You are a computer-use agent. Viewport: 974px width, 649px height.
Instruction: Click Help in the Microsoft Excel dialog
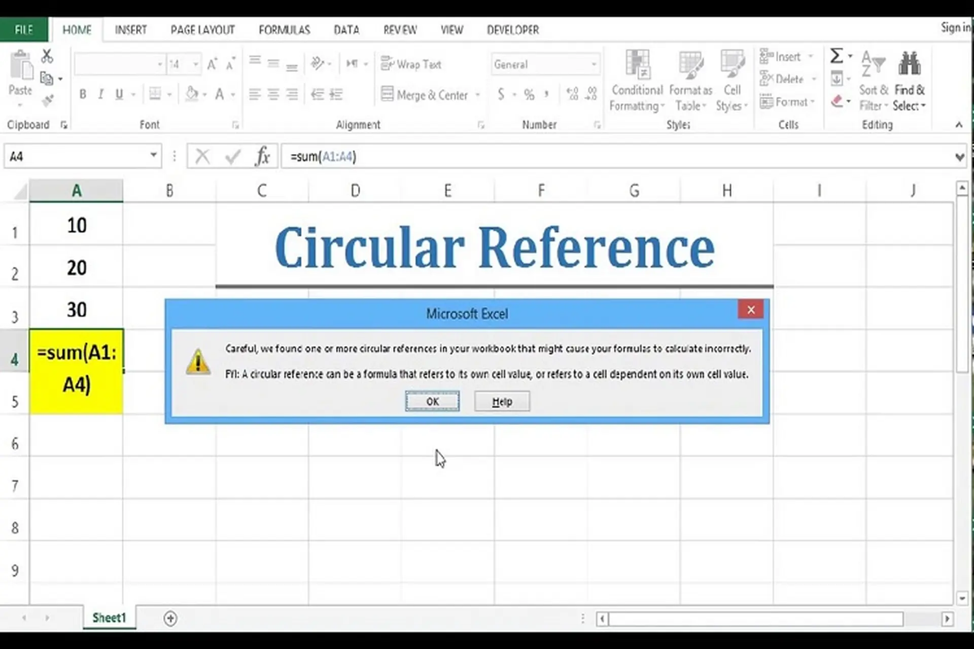point(501,401)
